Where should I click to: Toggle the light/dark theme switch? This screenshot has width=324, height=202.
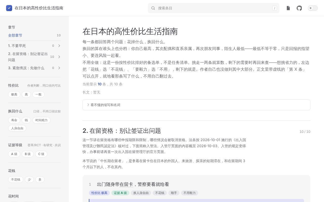tap(313, 8)
